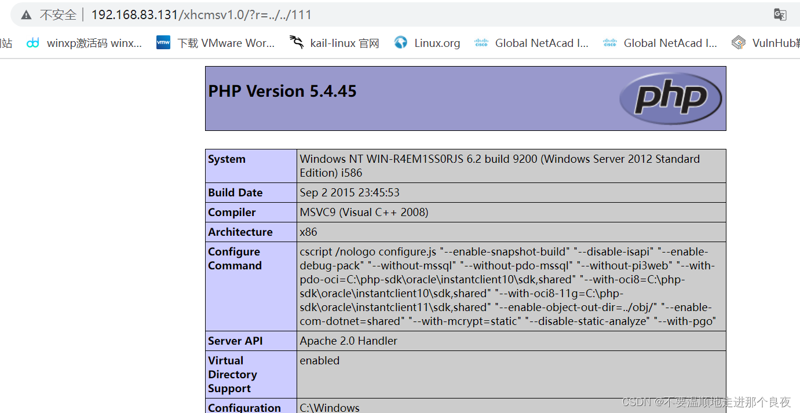Click the MSVC9 (Visual C++ 2008) value
This screenshot has width=800, height=413.
(x=364, y=213)
